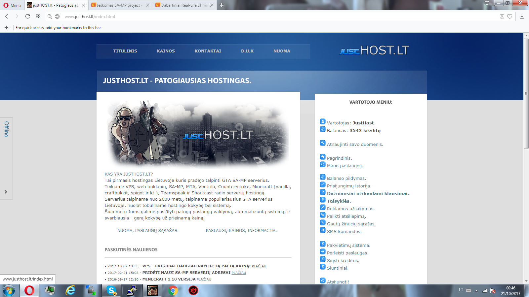Click the arrow icon beside Perleisti paslaugas
This screenshot has width=529, height=297.
pyautogui.click(x=323, y=251)
